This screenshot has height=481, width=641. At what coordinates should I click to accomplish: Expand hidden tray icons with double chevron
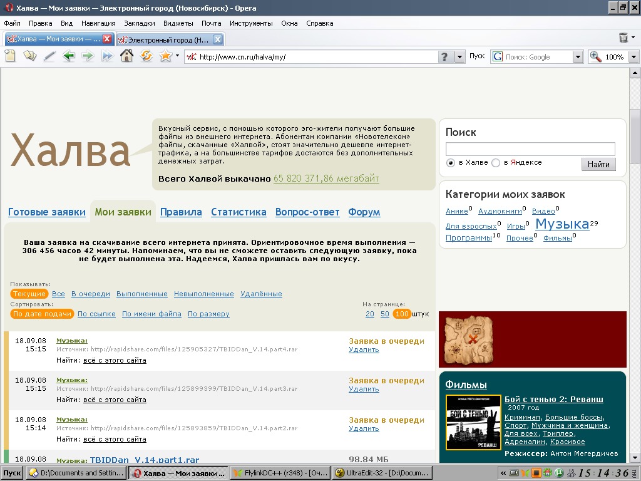tap(503, 473)
